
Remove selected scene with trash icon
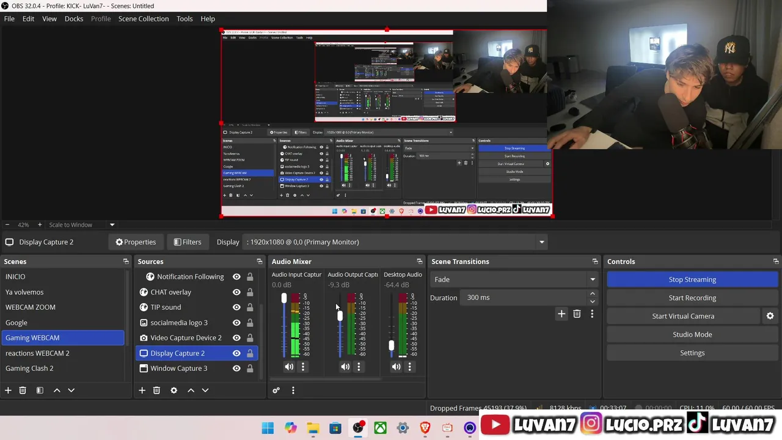pyautogui.click(x=23, y=390)
